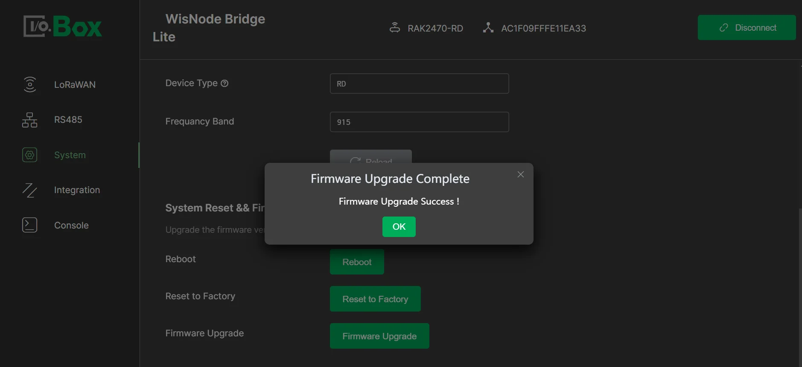Image resolution: width=802 pixels, height=367 pixels.
Task: Click the Firmware Upgrade Success ! message
Action: [399, 202]
